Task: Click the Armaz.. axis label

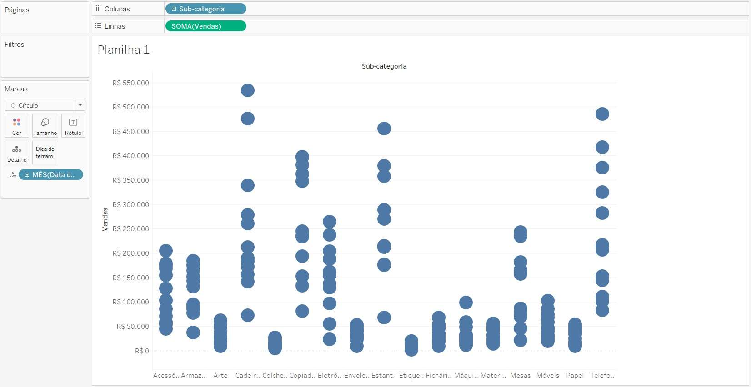Action: coord(193,376)
